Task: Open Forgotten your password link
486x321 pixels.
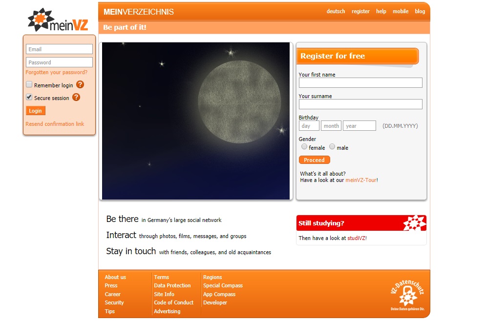Action: [56, 72]
